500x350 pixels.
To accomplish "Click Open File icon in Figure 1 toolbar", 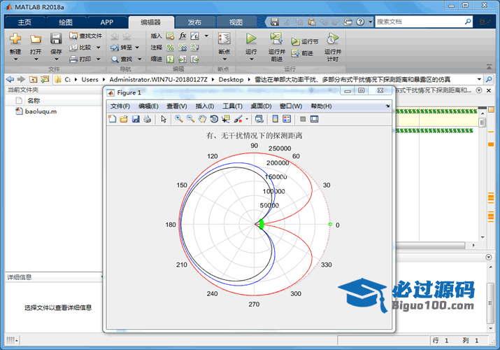I will coord(124,119).
